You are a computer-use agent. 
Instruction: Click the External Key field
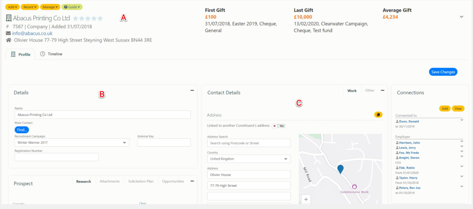[x=164, y=143]
